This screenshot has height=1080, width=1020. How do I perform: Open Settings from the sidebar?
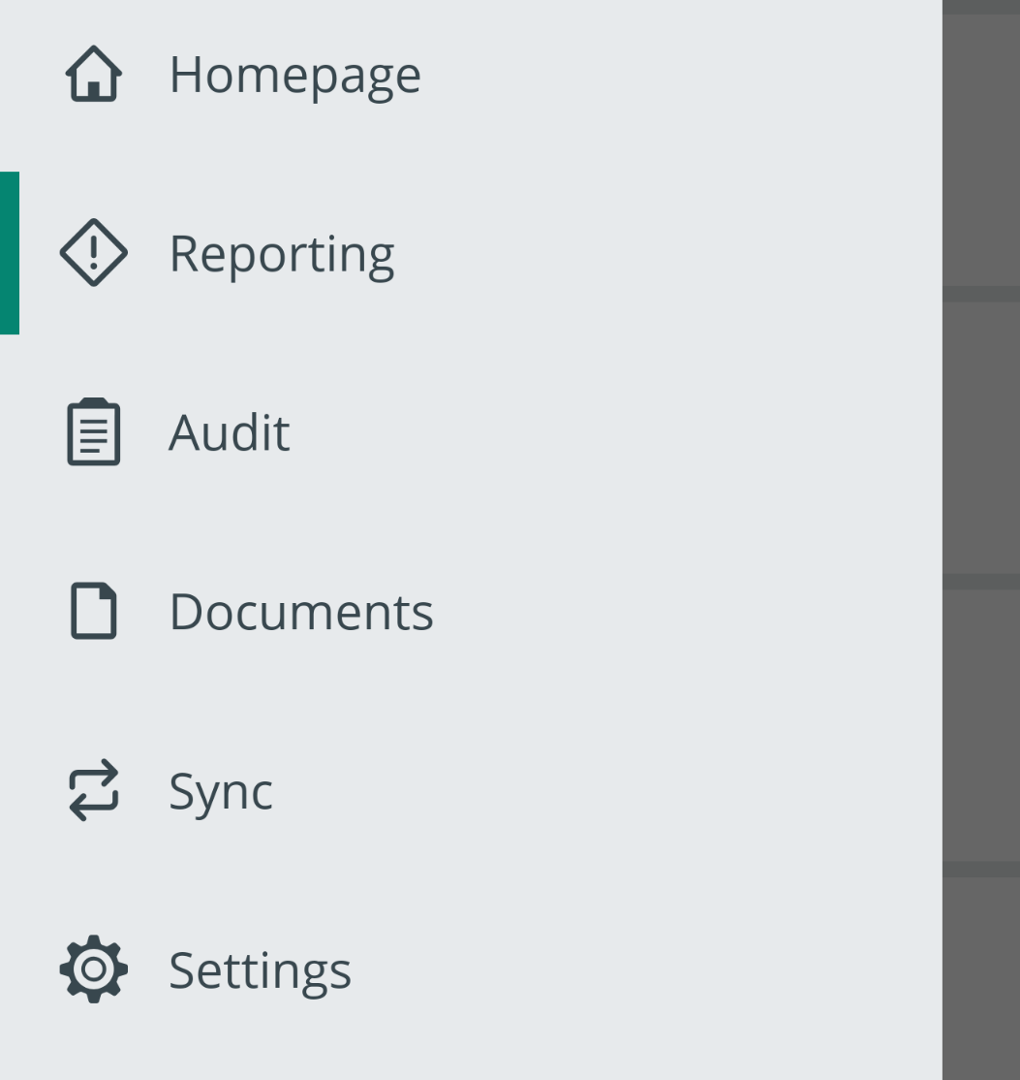(x=471, y=969)
